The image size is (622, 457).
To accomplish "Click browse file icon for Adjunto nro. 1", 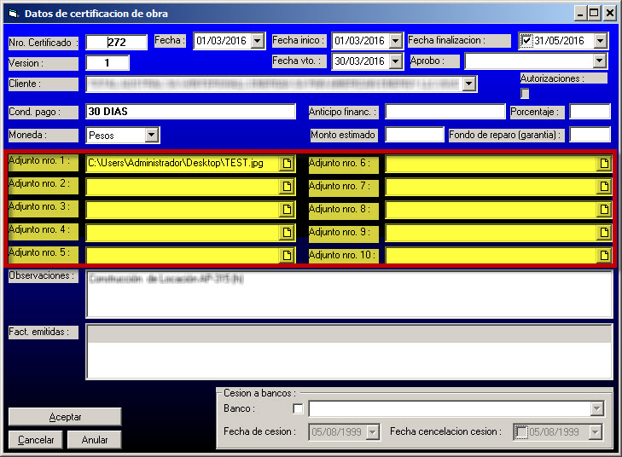I will (x=288, y=164).
